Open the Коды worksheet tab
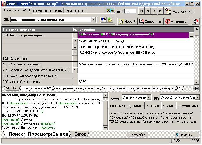The height and width of the screenshot is (145, 202). 25,89
